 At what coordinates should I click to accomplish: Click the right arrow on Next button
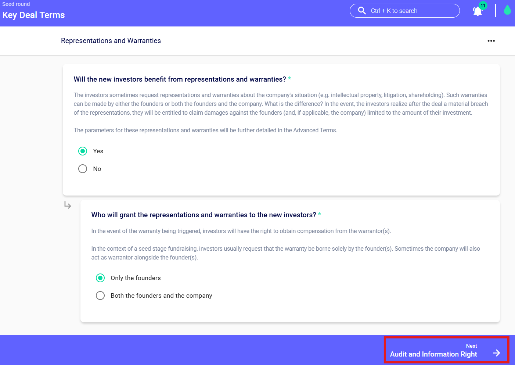point(496,353)
